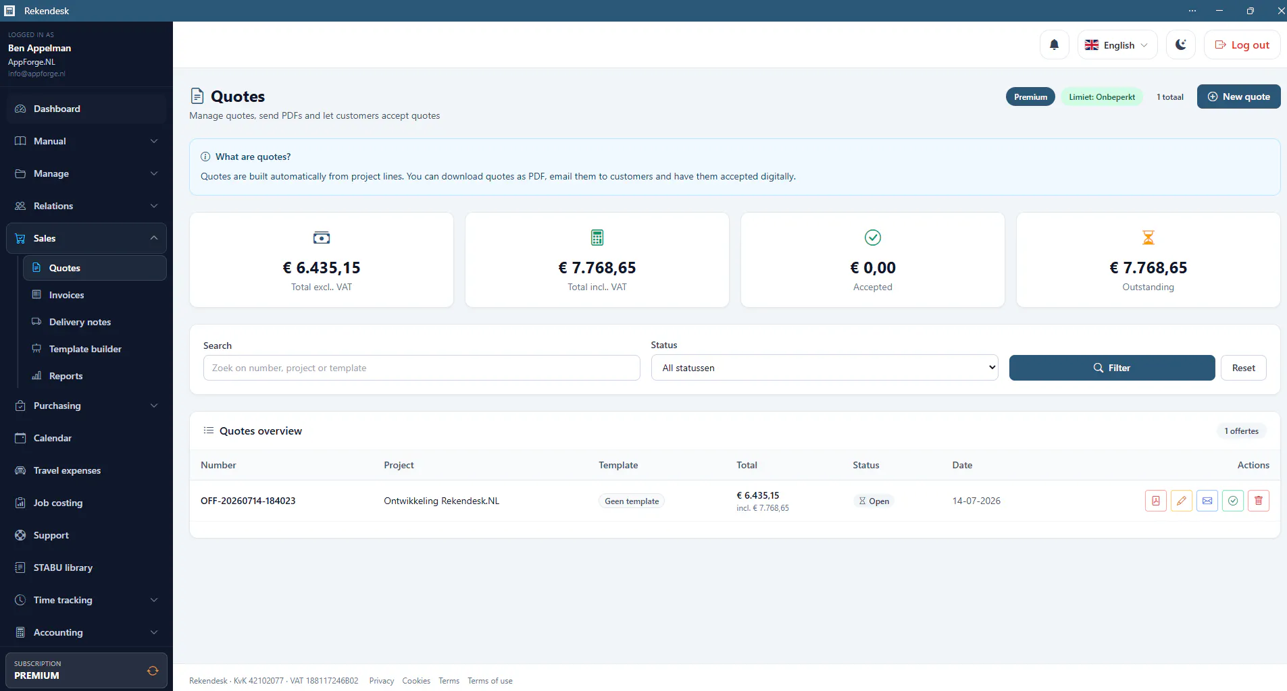The image size is (1287, 691).
Task: Open the Terms of use footer link
Action: coord(490,681)
